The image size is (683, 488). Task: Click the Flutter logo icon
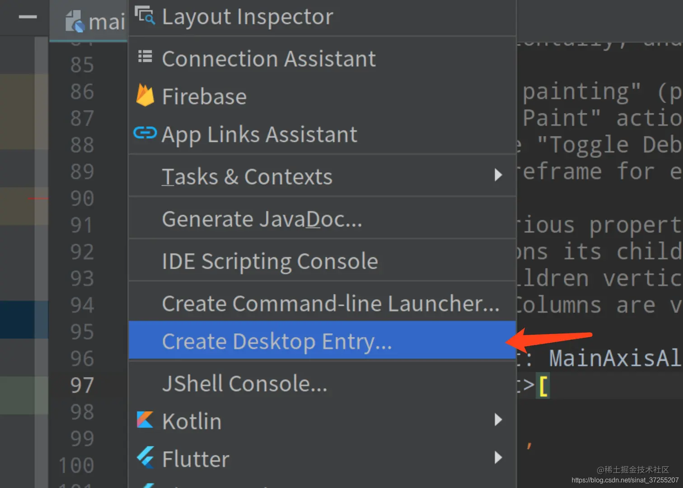145,457
